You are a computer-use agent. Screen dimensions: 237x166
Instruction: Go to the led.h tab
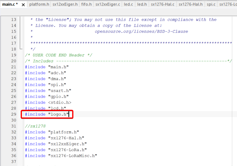(142, 4)
